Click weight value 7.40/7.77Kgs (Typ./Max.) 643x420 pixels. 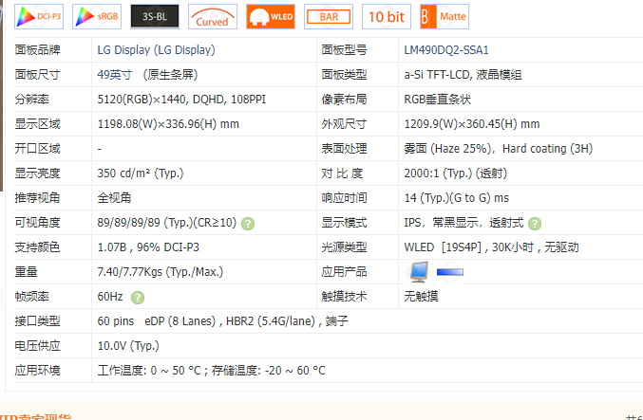coord(160,271)
